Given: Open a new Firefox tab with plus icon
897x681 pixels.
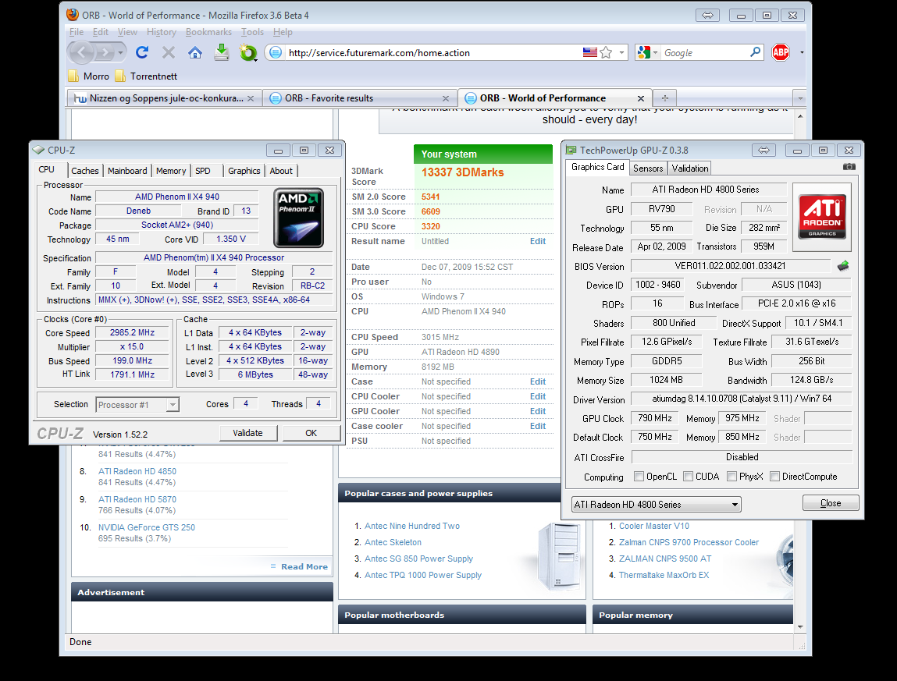Looking at the screenshot, I should [664, 98].
